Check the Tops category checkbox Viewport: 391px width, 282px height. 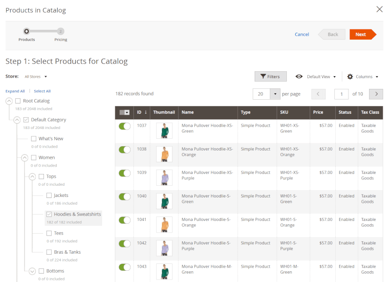coord(42,176)
